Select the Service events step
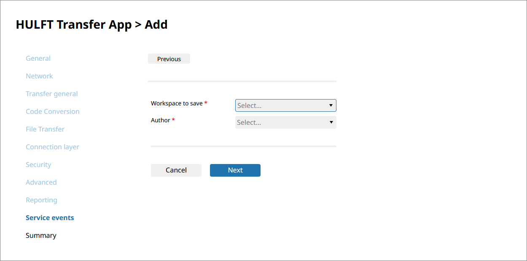 pyautogui.click(x=50, y=218)
